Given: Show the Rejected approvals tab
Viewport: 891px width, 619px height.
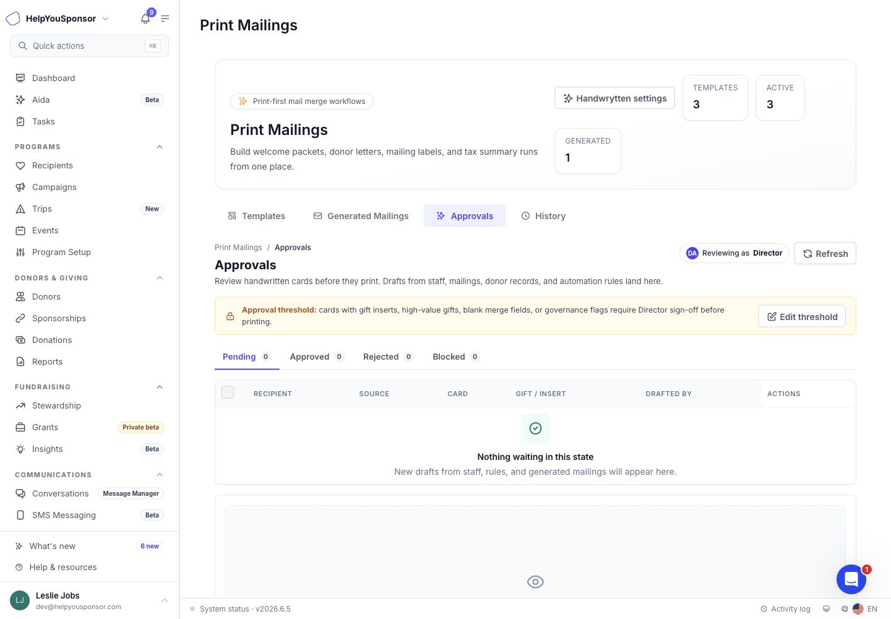Looking at the screenshot, I should (x=388, y=357).
